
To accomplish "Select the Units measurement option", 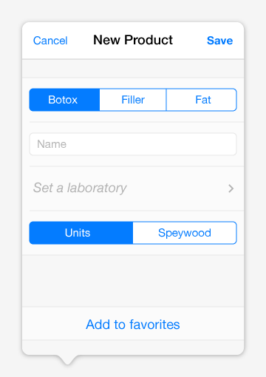I will tap(81, 233).
